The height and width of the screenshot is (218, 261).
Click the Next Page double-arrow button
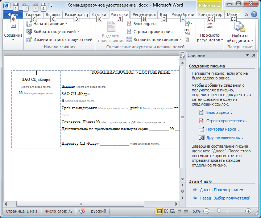[x=182, y=198]
